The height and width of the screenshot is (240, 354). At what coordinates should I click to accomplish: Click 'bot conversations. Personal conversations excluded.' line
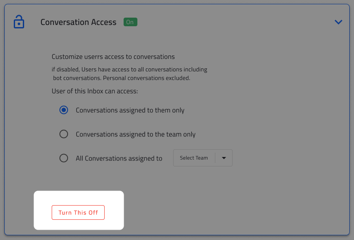pos(122,78)
